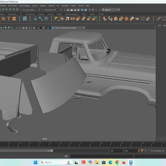The image size is (166, 166).
Task: Toggle Isolate Select in viewport toolbar
Action: (x=19, y=28)
